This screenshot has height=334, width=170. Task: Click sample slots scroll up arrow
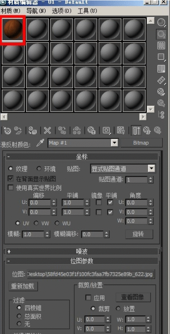click(x=151, y=21)
